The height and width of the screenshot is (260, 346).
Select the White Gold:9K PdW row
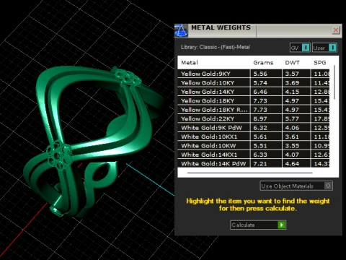pos(254,128)
